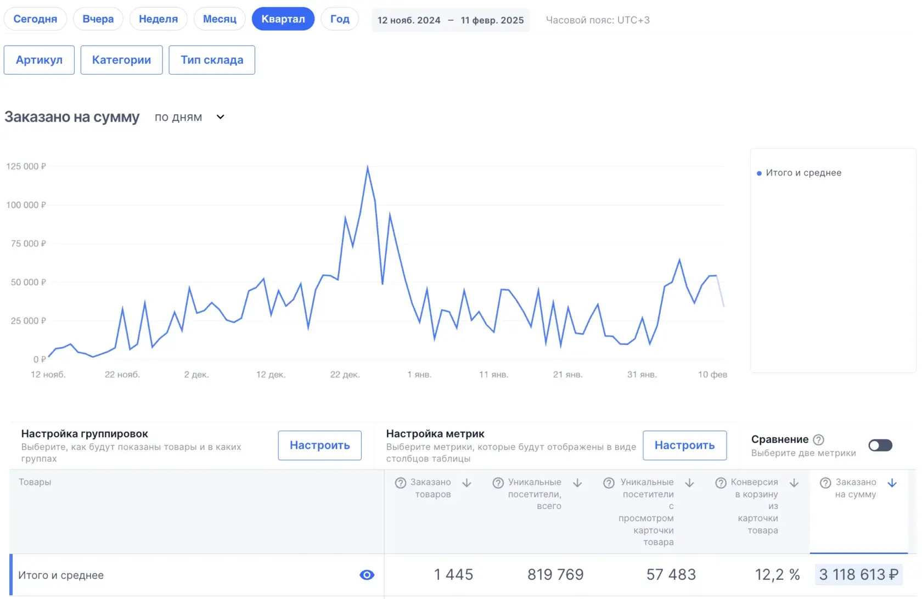Click Настроить for Настройка группировок
The width and height of the screenshot is (922, 599).
pos(320,445)
